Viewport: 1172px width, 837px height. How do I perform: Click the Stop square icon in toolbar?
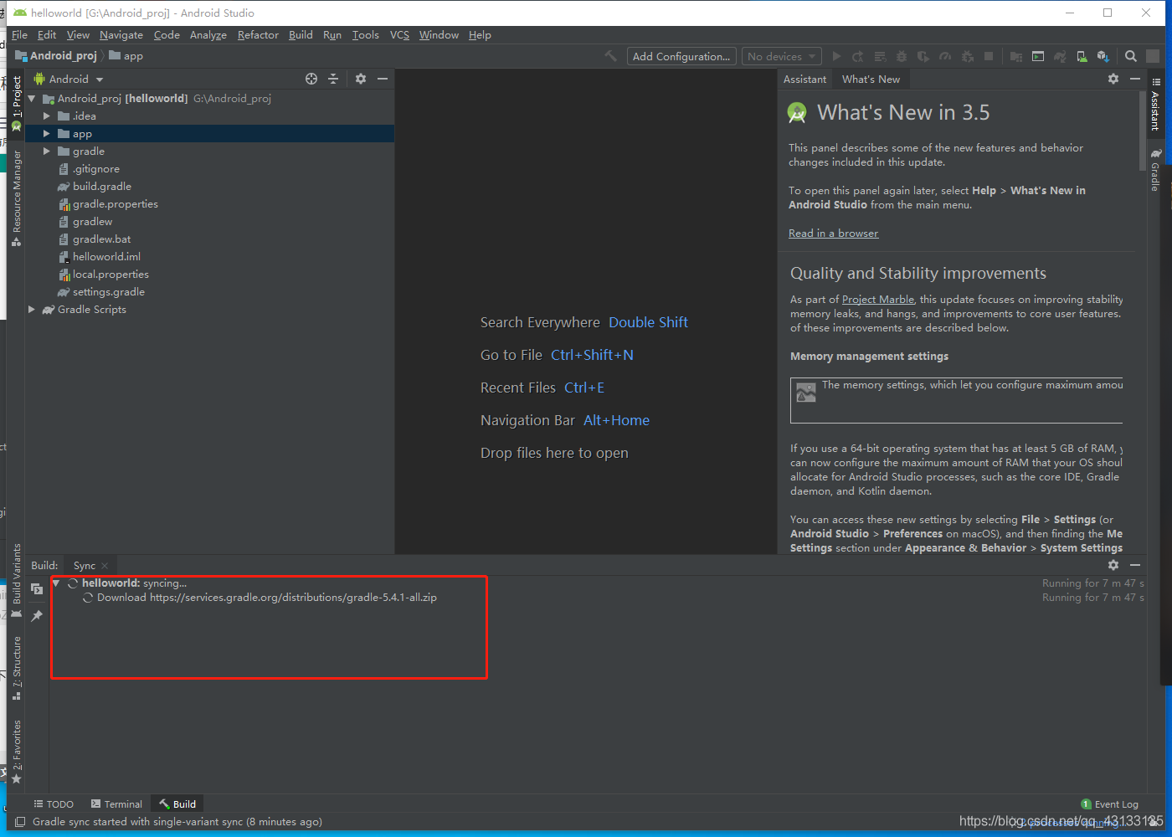click(989, 56)
